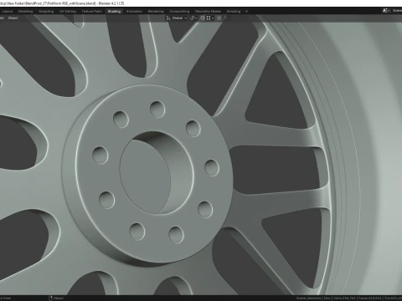The height and width of the screenshot is (301, 402).
Task: Switch to the Layout workspace tab
Action: (8, 12)
